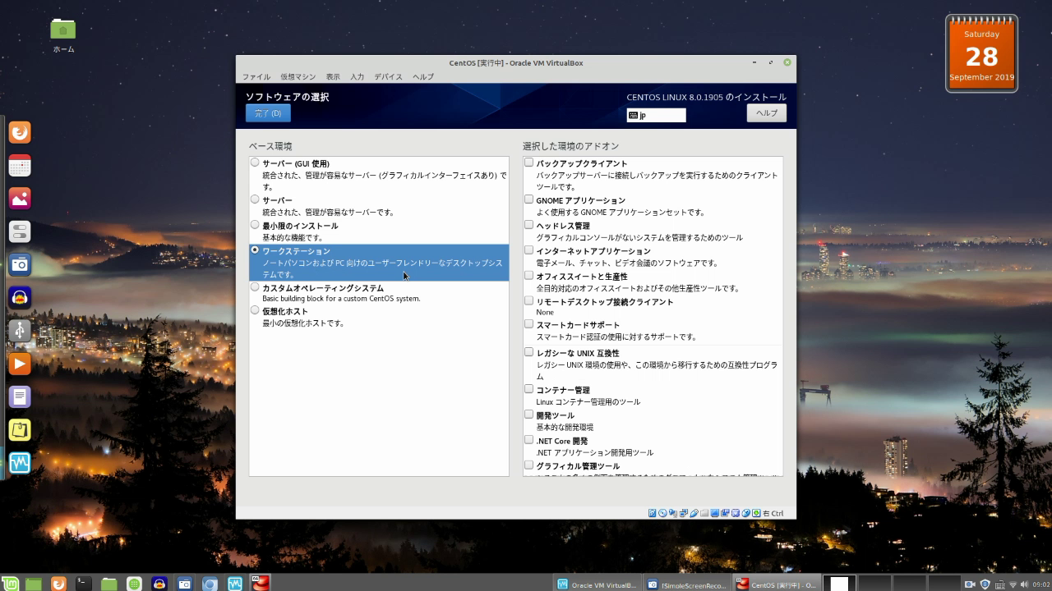Launch the terminal from the bottom panel
Viewport: 1052px width, 591px height.
(83, 584)
